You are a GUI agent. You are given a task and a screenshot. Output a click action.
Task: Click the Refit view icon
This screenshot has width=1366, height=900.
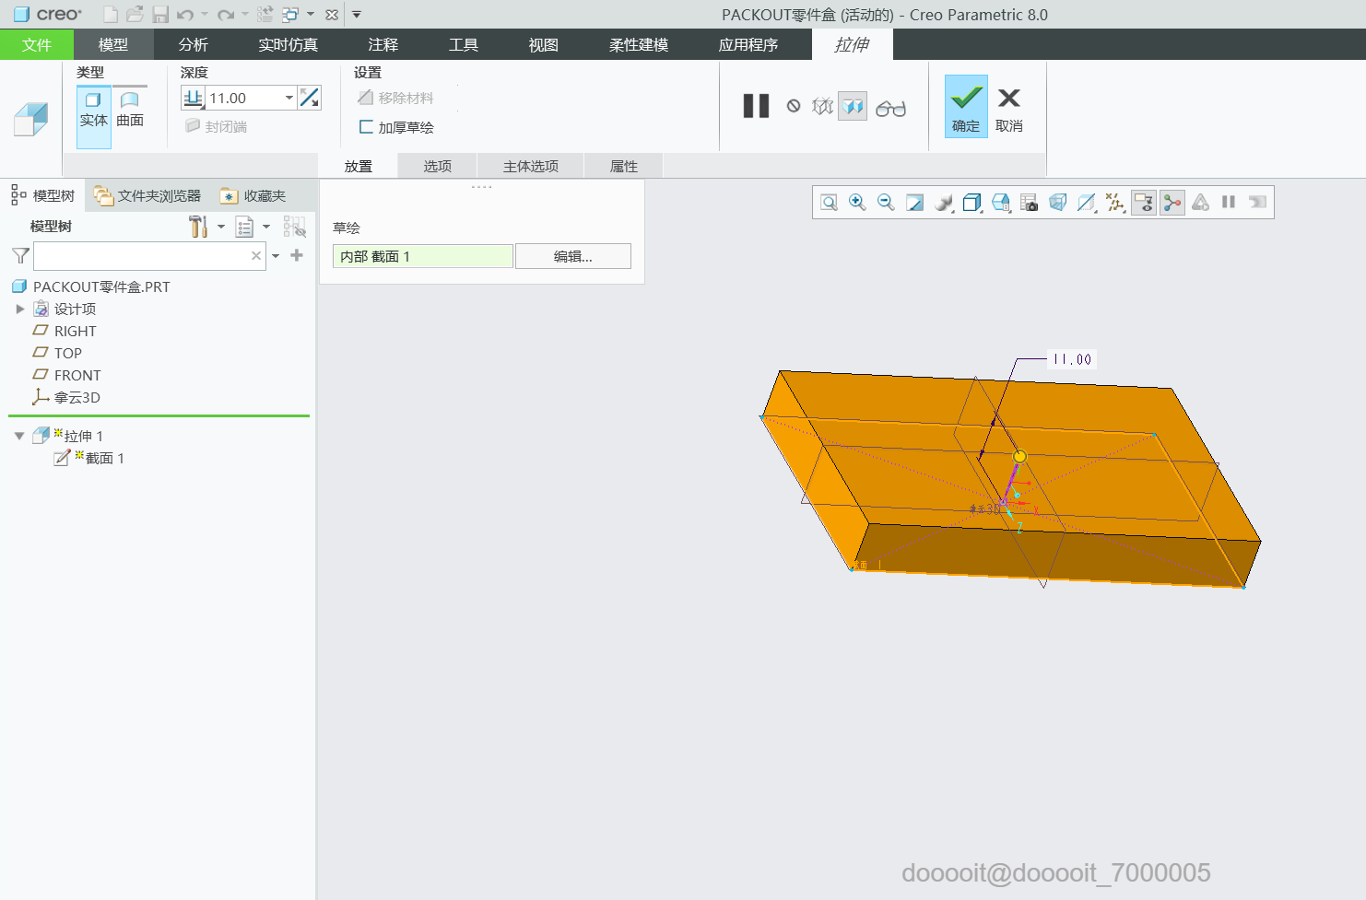829,203
